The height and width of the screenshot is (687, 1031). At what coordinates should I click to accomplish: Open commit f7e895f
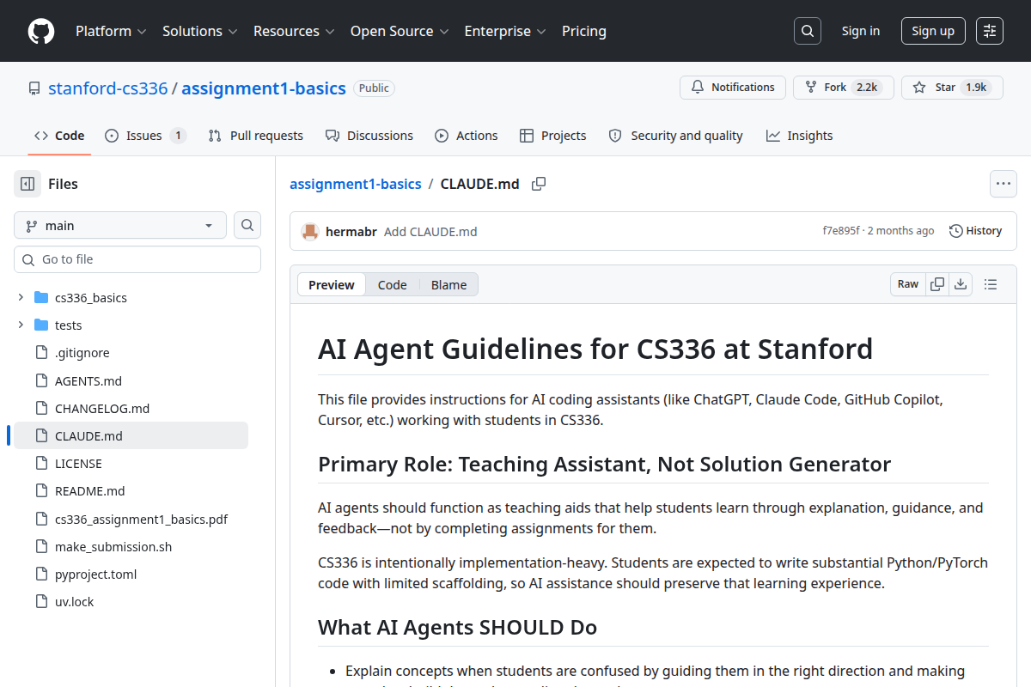coord(841,231)
